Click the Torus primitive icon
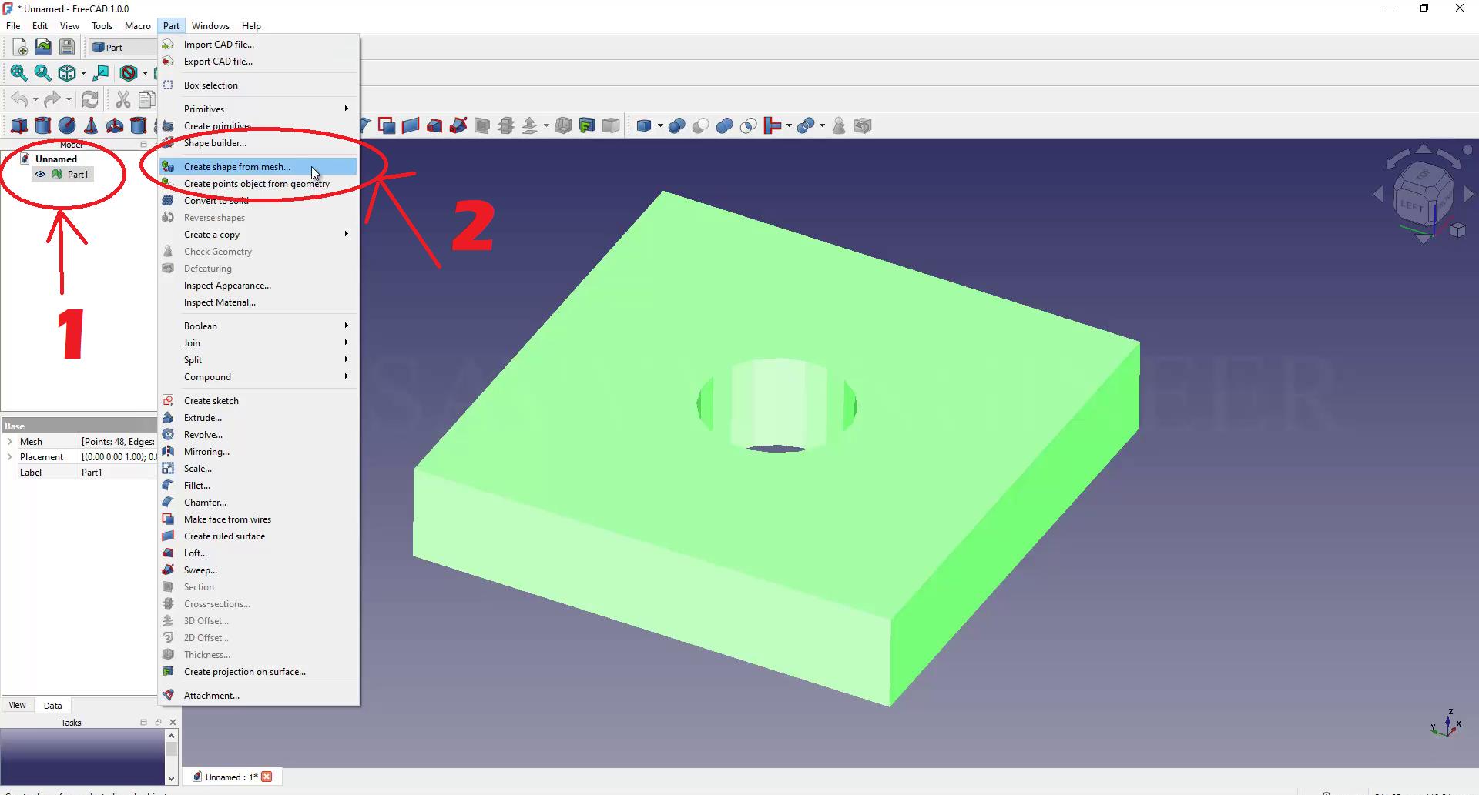 [x=115, y=125]
